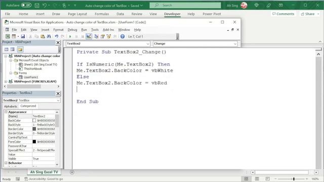Toggle the AutoSave switch
Screen dimensions: 324x182
click(x=26, y=5)
